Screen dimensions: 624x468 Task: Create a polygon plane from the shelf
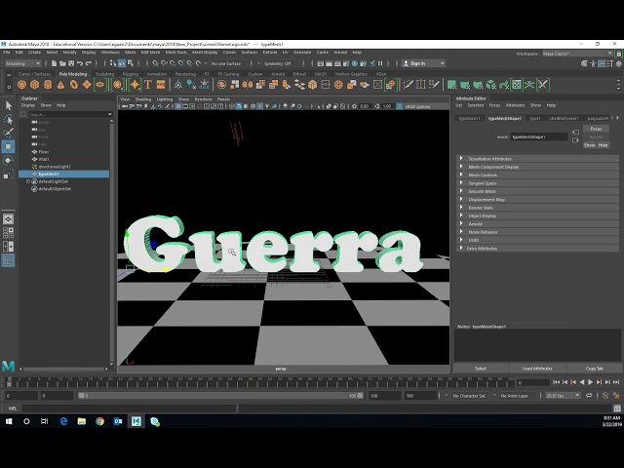87,85
